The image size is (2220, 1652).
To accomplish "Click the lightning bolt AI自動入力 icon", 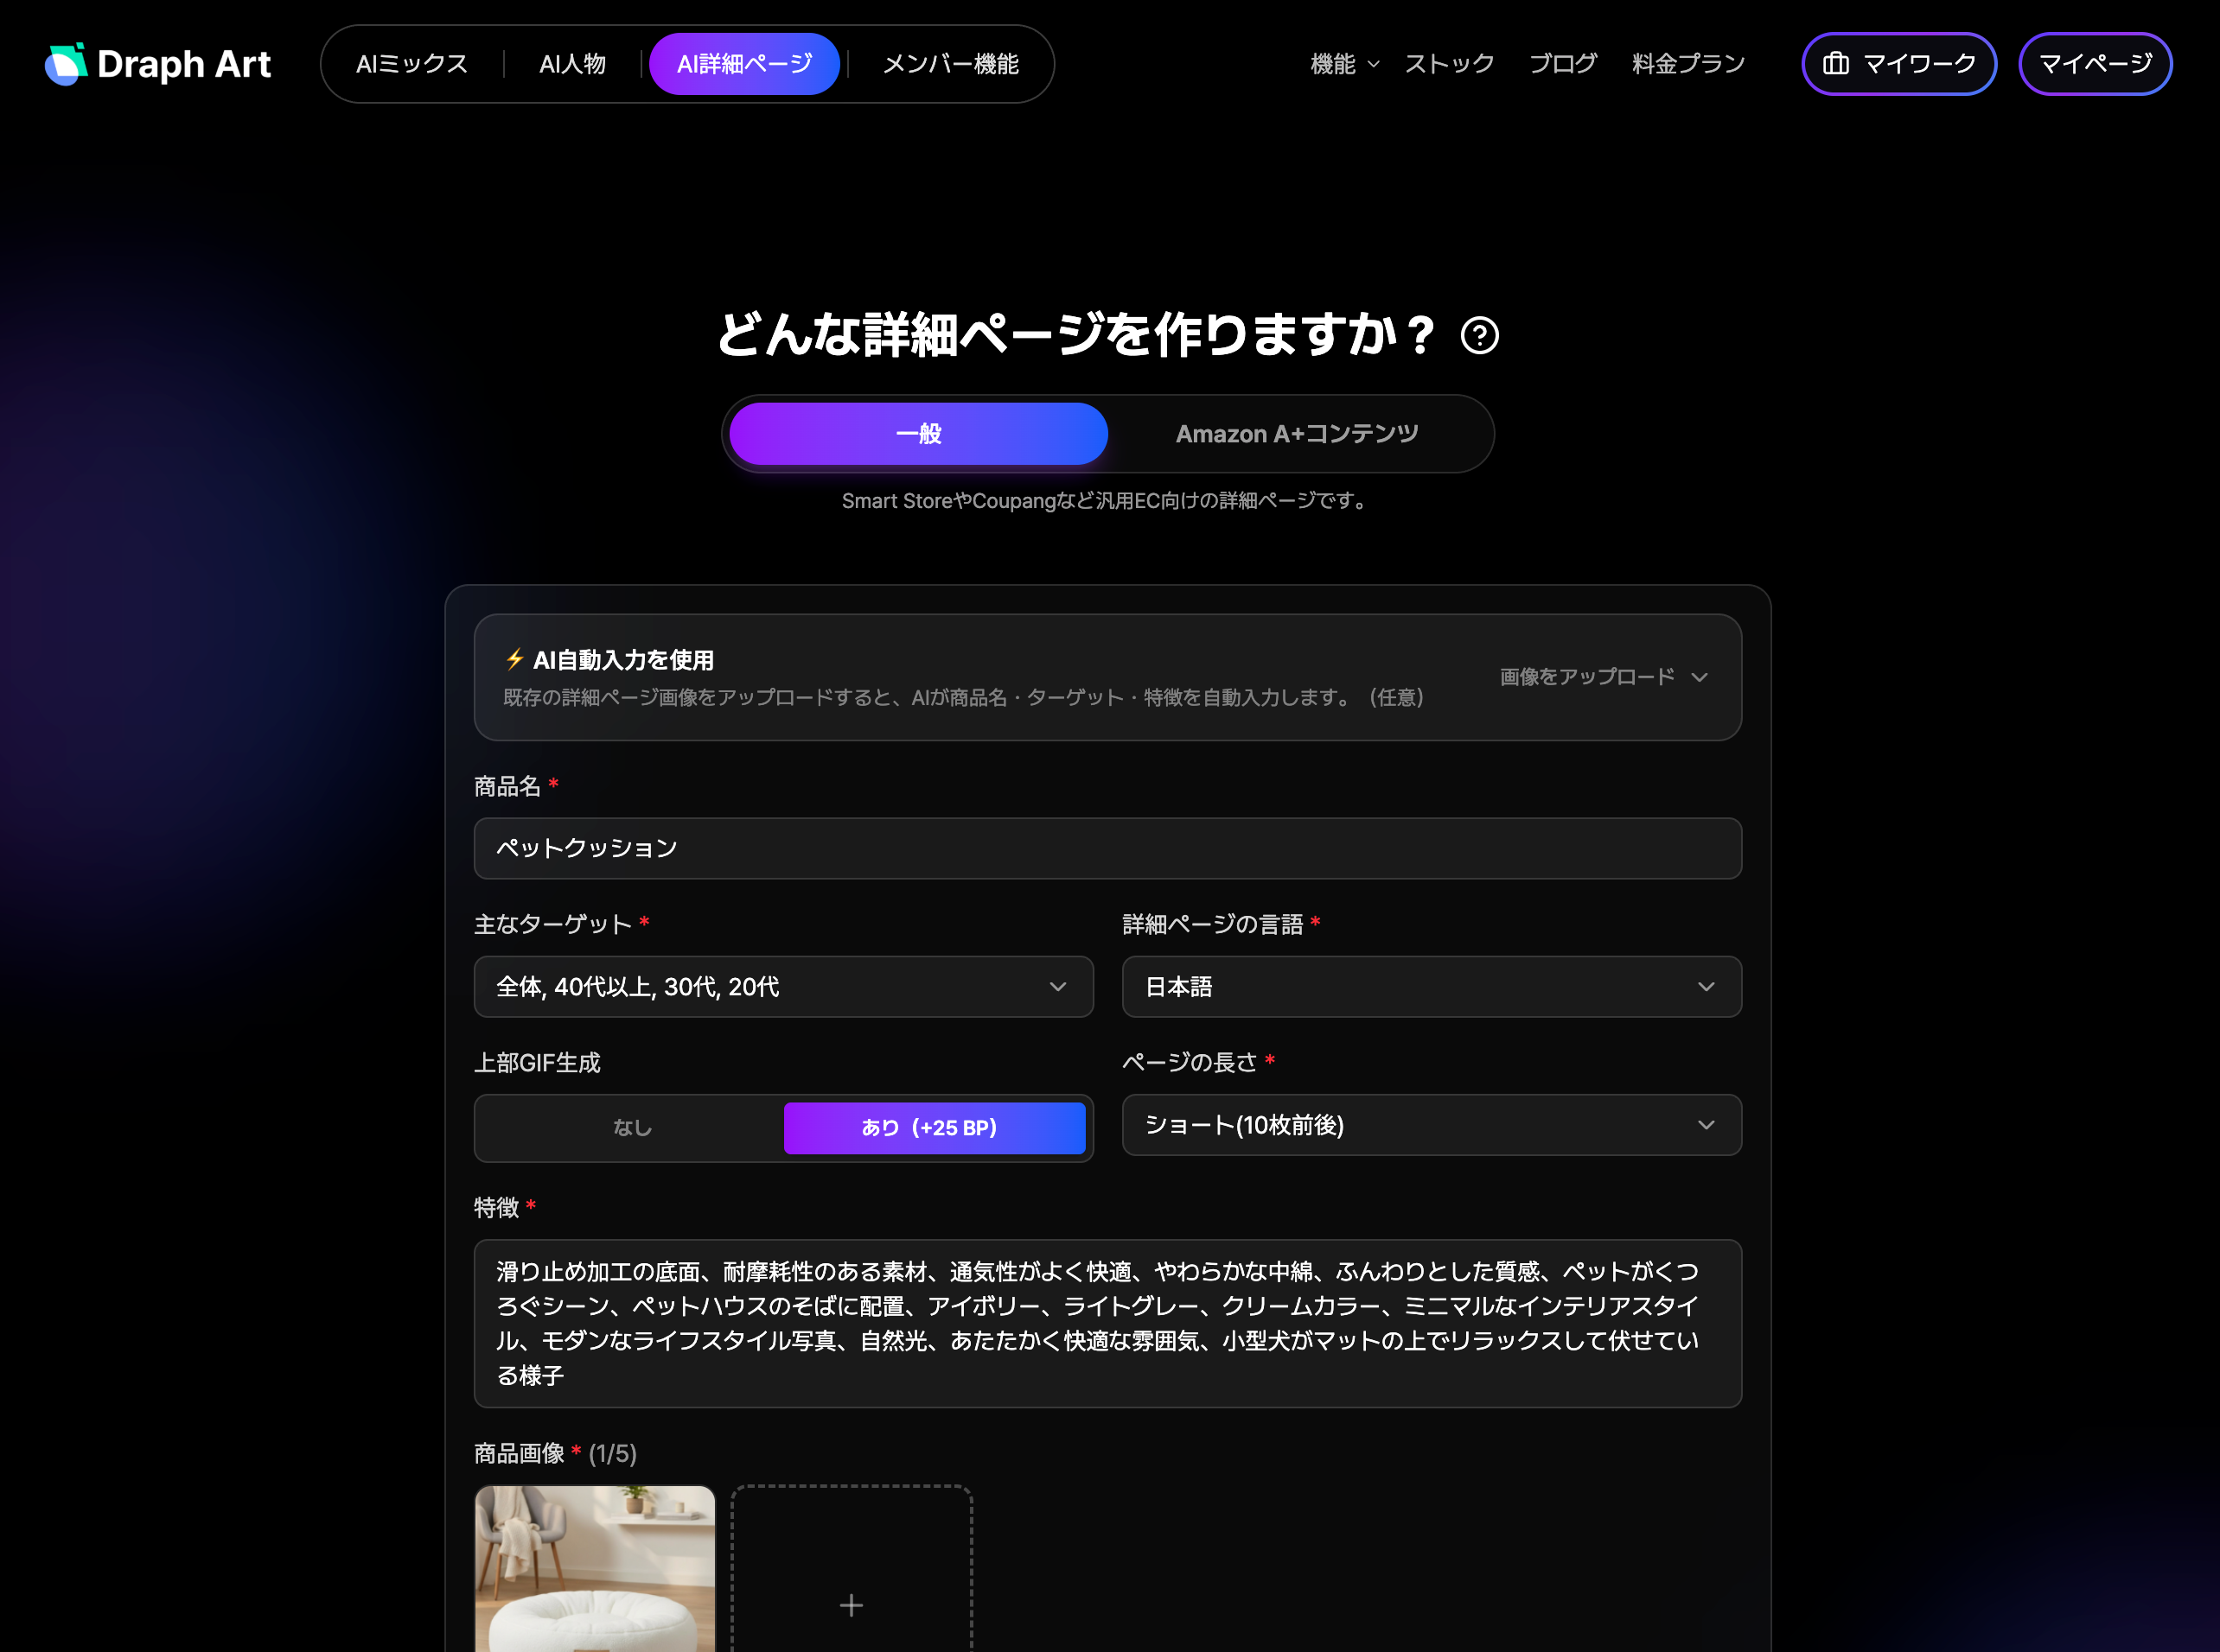I will coord(514,659).
